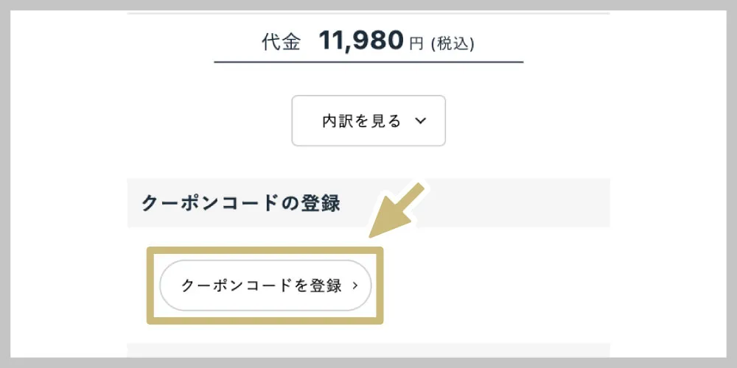
Task: Select the クーポンコードの登録 section header
Action: pos(240,203)
